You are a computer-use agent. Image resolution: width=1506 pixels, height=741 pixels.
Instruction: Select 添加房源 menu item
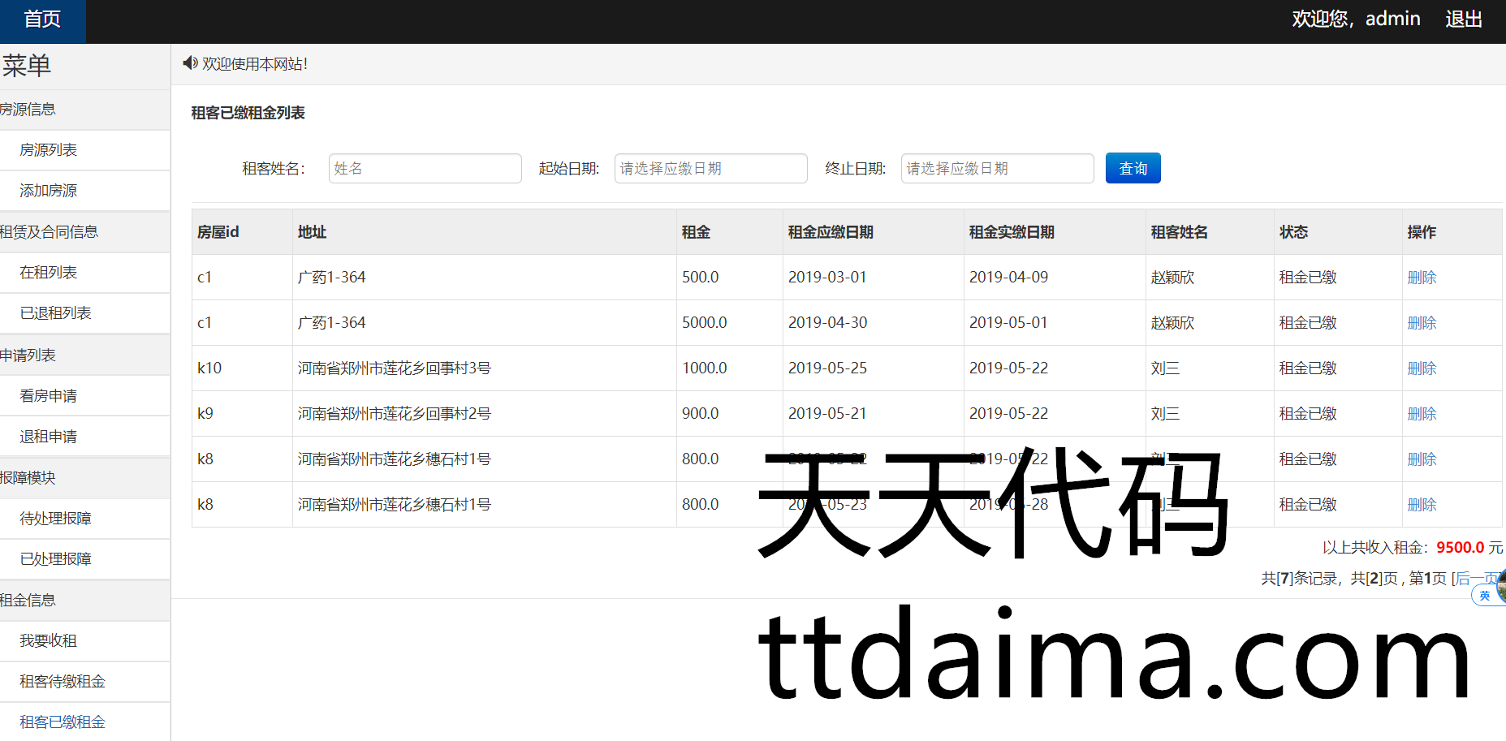[x=49, y=191]
